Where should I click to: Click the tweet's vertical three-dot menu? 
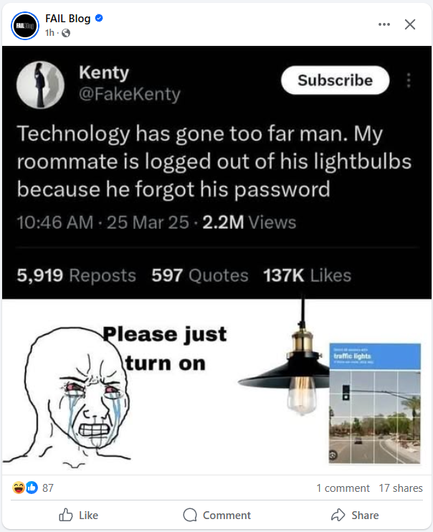[x=409, y=80]
